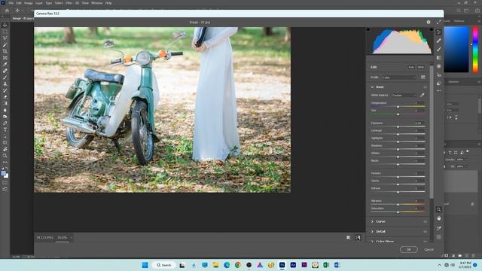
Task: Open the Profile dropdown
Action: (x=399, y=78)
